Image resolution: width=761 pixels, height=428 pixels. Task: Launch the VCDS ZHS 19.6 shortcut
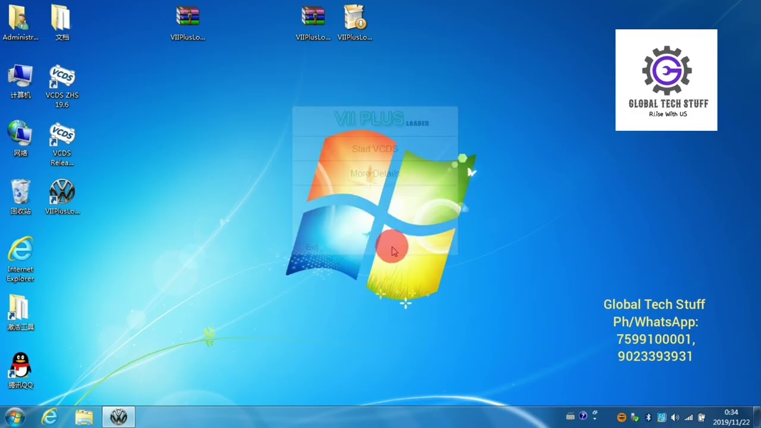[x=62, y=86]
